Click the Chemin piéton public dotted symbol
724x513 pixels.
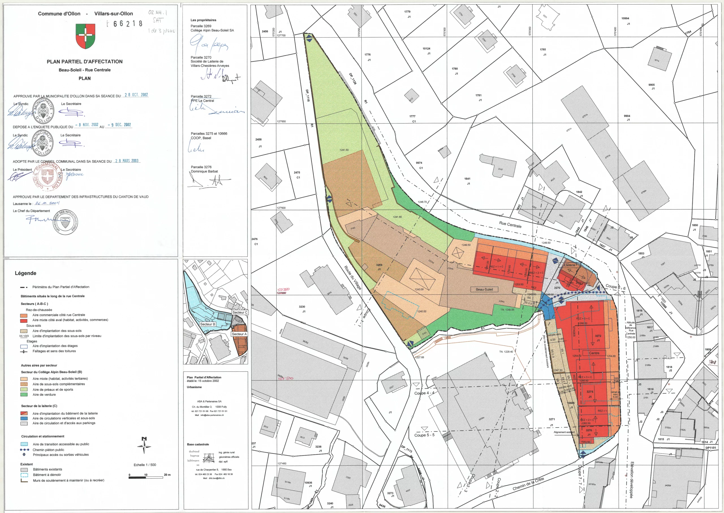point(24,450)
